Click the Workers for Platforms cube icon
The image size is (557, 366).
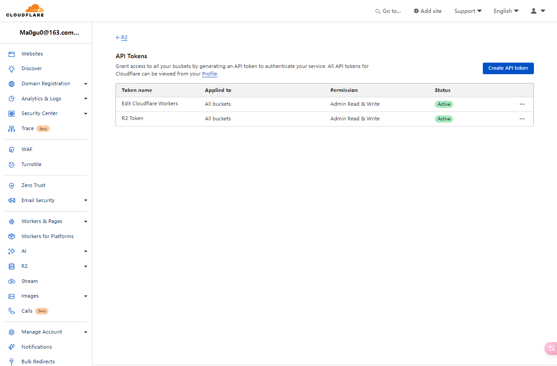click(12, 237)
